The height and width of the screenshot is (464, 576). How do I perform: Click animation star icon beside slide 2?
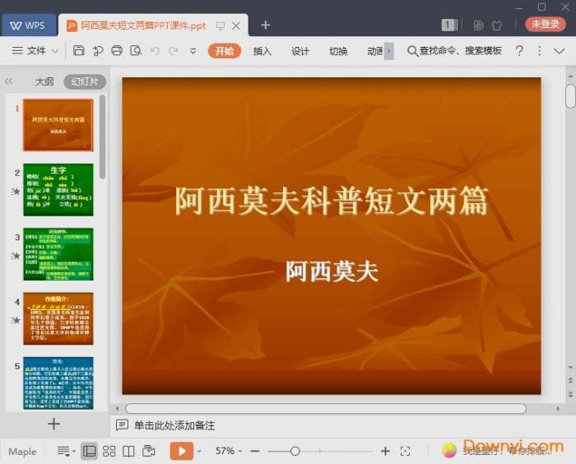(x=16, y=192)
